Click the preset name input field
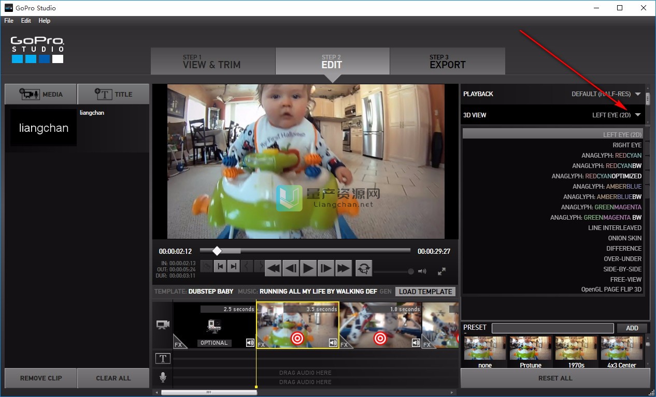This screenshot has height=397, width=656. click(552, 328)
